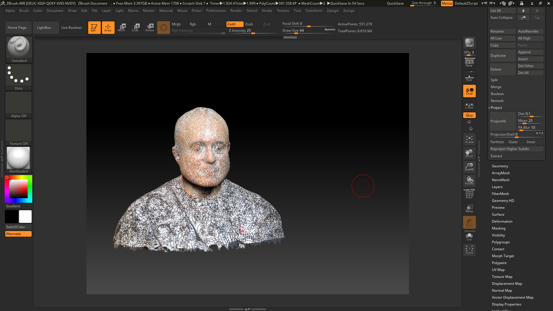Open Xpose exploded view
The height and width of the screenshot is (311, 553).
(x=469, y=250)
